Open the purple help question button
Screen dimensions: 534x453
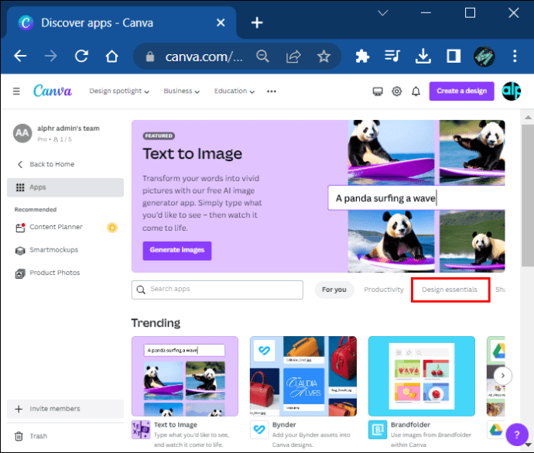517,434
